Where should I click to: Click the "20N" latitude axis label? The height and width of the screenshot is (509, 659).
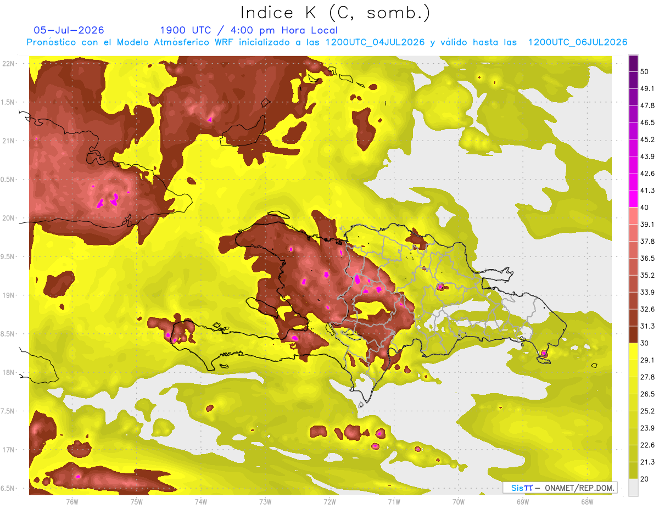pos(8,218)
